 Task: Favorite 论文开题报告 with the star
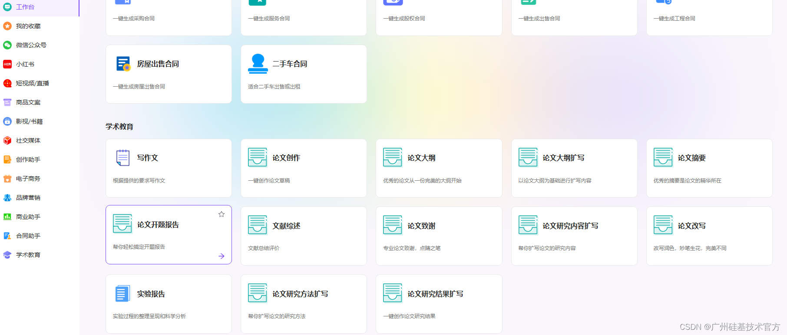222,214
